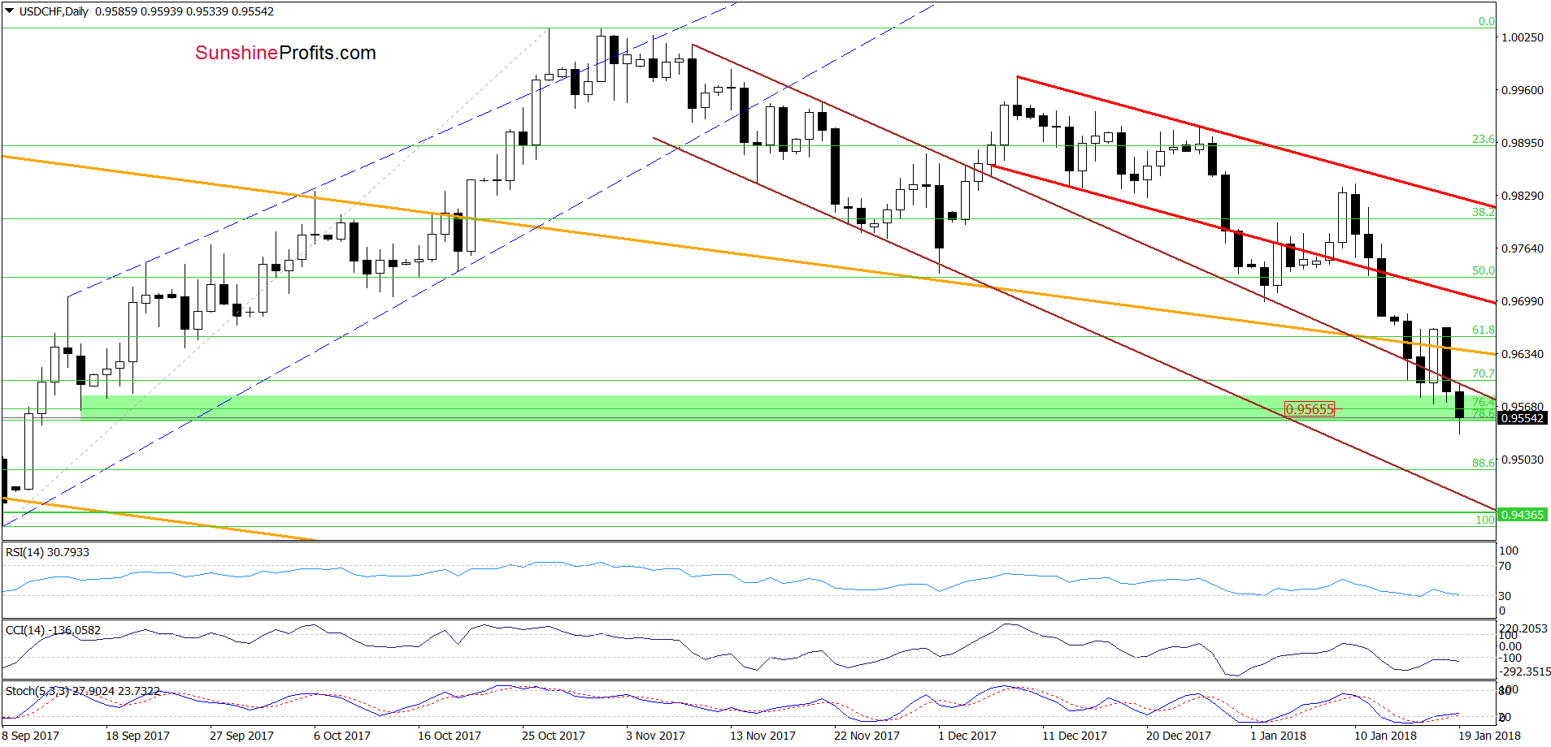The height and width of the screenshot is (747, 1551).
Task: Click the dropdown triangle beside USDCHF,Daily
Action: tap(10, 11)
